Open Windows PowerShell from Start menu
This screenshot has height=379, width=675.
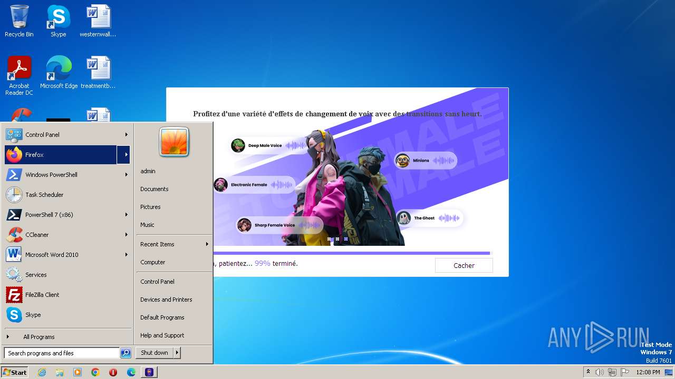tap(61, 175)
